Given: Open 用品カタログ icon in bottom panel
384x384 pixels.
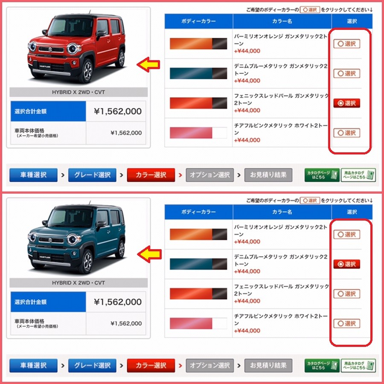Looking at the screenshot, I should pos(358,366).
